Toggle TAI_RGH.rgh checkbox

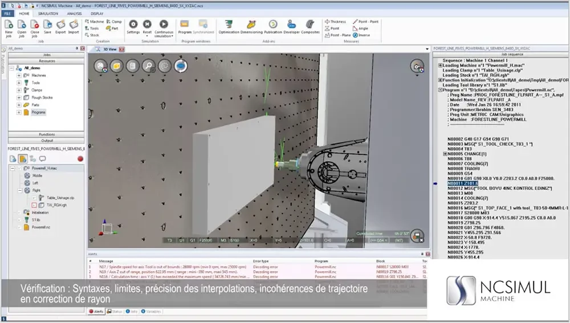[x=34, y=205]
